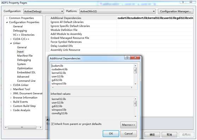The height and width of the screenshot is (140, 197).
Task: Select Manifest File under Linker
Action: click(x=25, y=56)
